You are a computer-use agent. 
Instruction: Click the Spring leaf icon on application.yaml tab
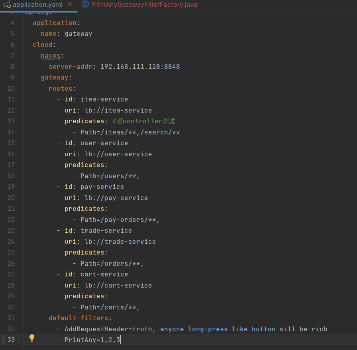tap(7, 5)
